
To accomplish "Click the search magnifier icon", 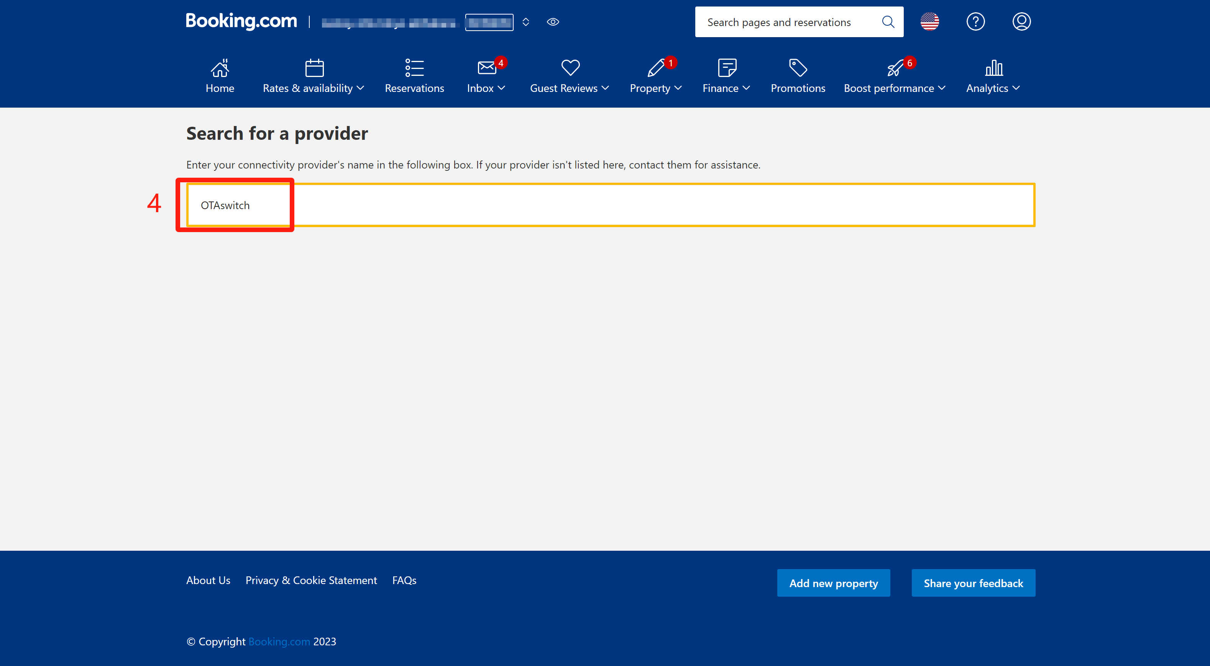I will click(888, 21).
